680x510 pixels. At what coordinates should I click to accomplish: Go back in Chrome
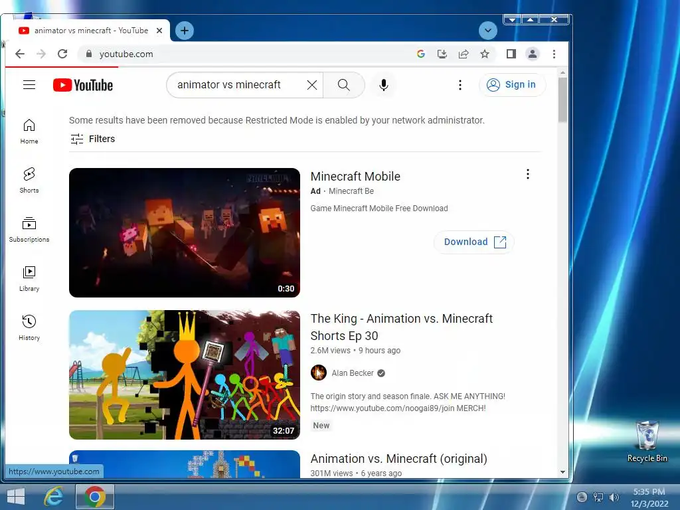20,54
